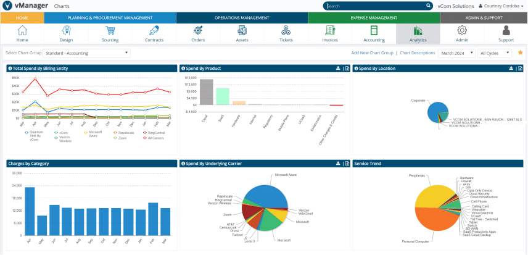Open the Assets module icon
The width and height of the screenshot is (528, 255).
pyautogui.click(x=242, y=33)
